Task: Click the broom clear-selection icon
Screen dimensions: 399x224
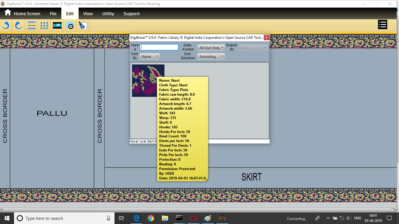Action: point(83,25)
